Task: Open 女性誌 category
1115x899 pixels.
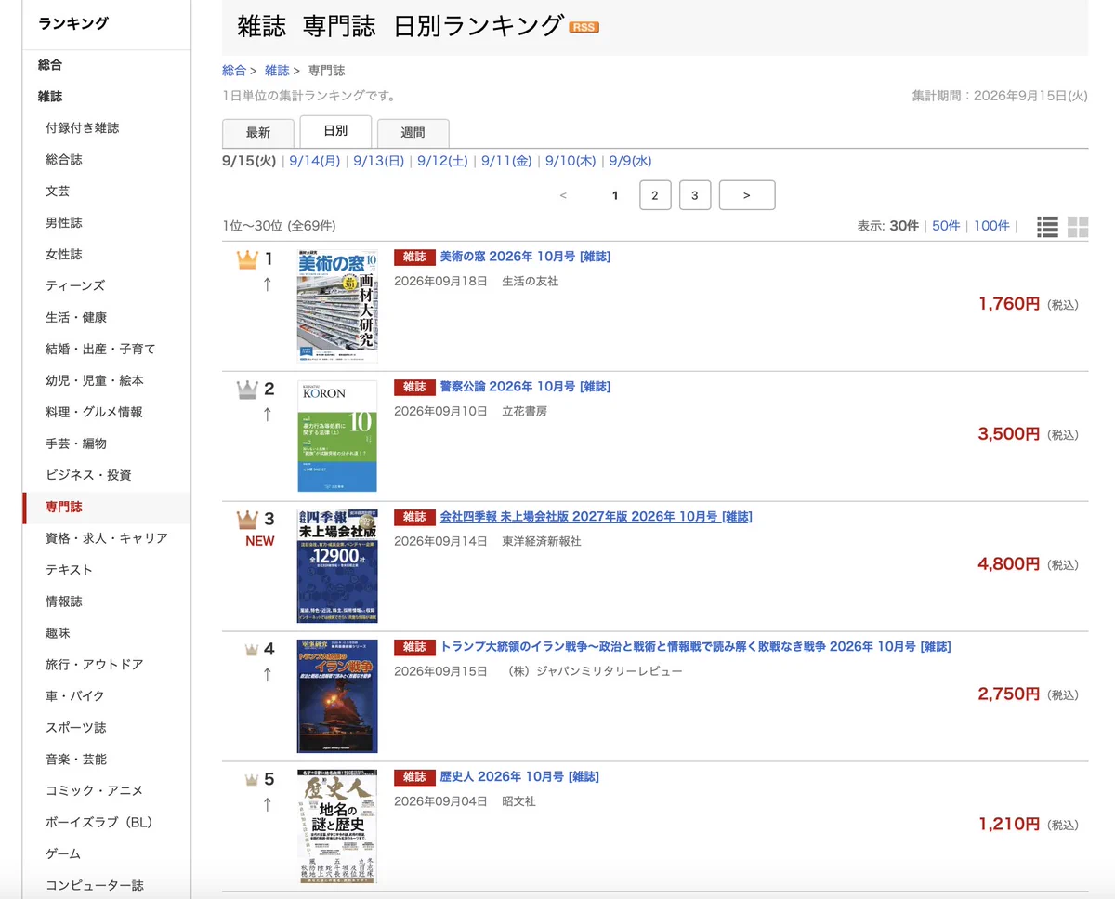Action: point(64,255)
